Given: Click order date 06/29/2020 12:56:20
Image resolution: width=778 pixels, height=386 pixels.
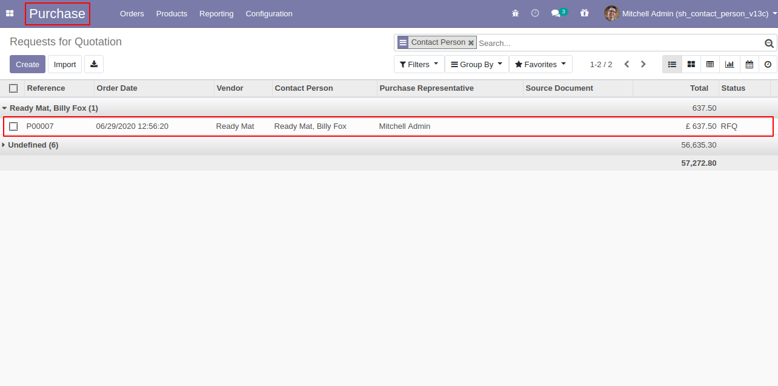Looking at the screenshot, I should (x=132, y=126).
